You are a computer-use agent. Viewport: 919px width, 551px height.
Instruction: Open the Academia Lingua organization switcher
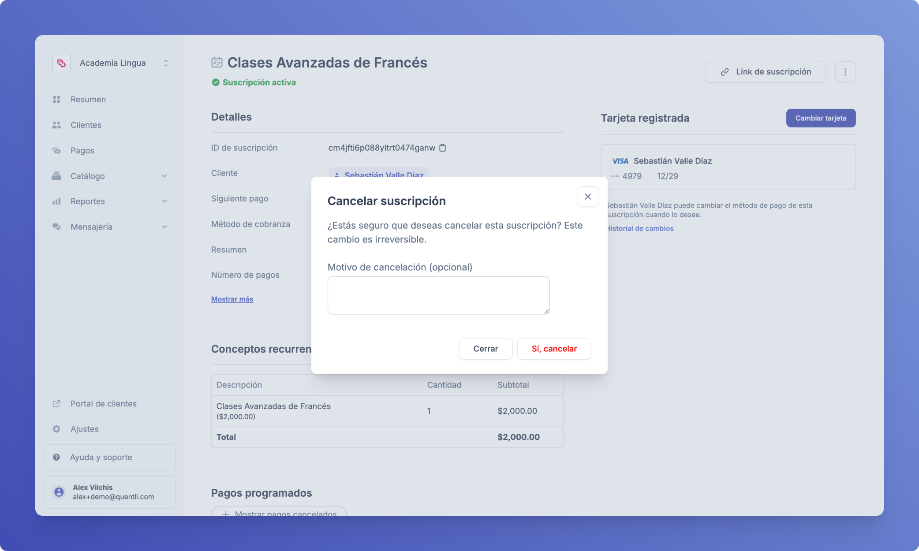pos(166,63)
